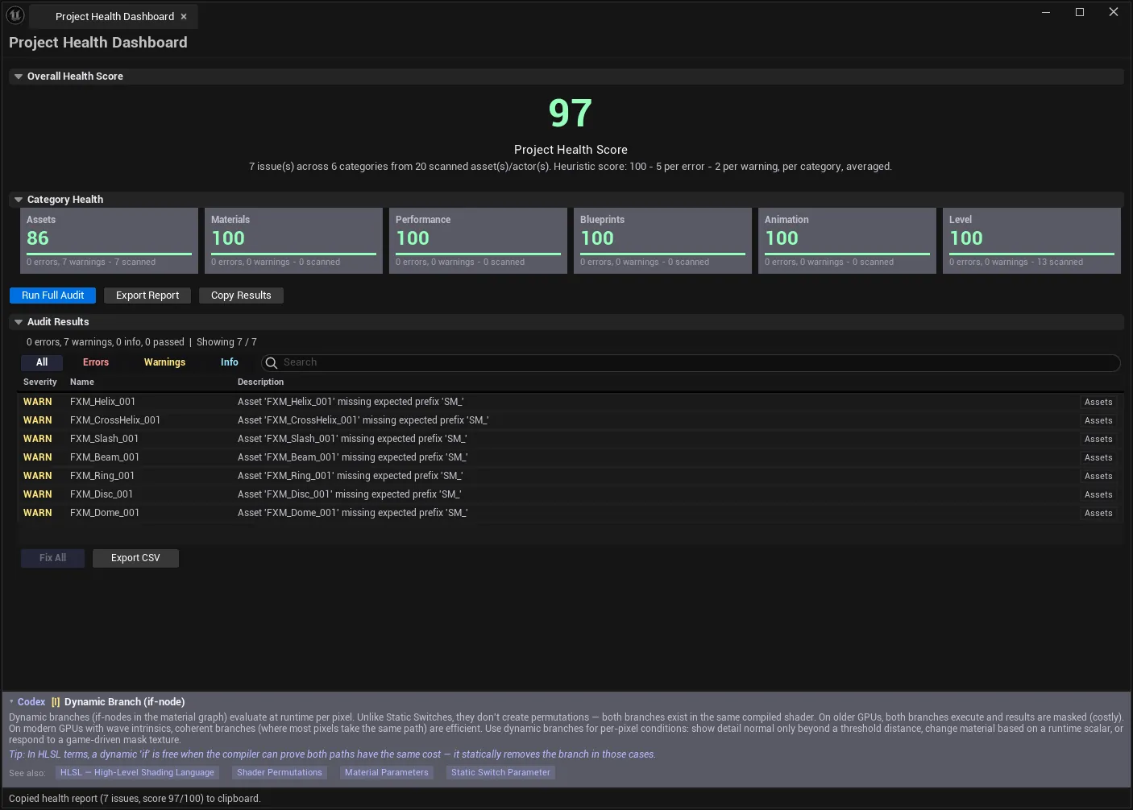Show all audit results filter

click(42, 362)
